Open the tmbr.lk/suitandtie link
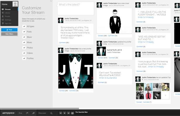Viewport: 180px width, 116px height. pyautogui.click(x=108, y=78)
